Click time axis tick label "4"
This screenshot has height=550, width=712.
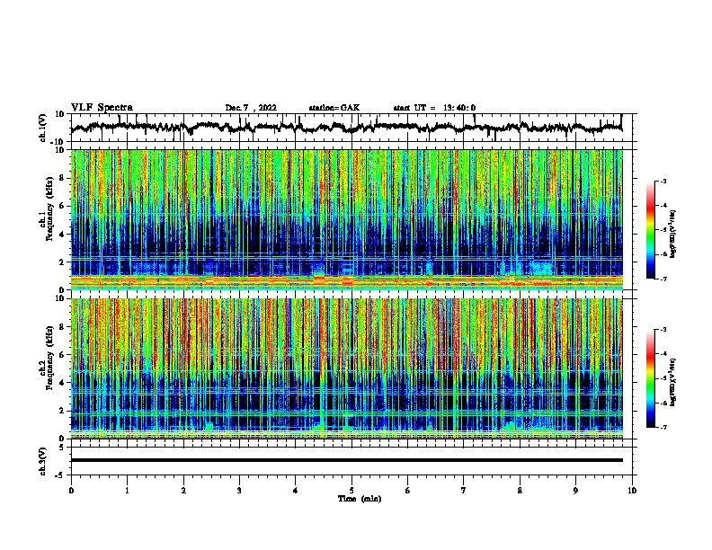(x=296, y=491)
